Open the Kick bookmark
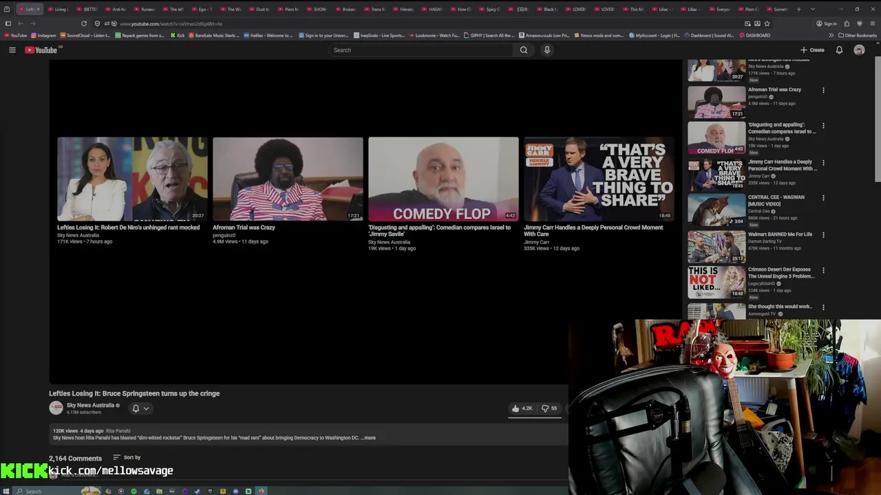The image size is (881, 495). [x=178, y=35]
